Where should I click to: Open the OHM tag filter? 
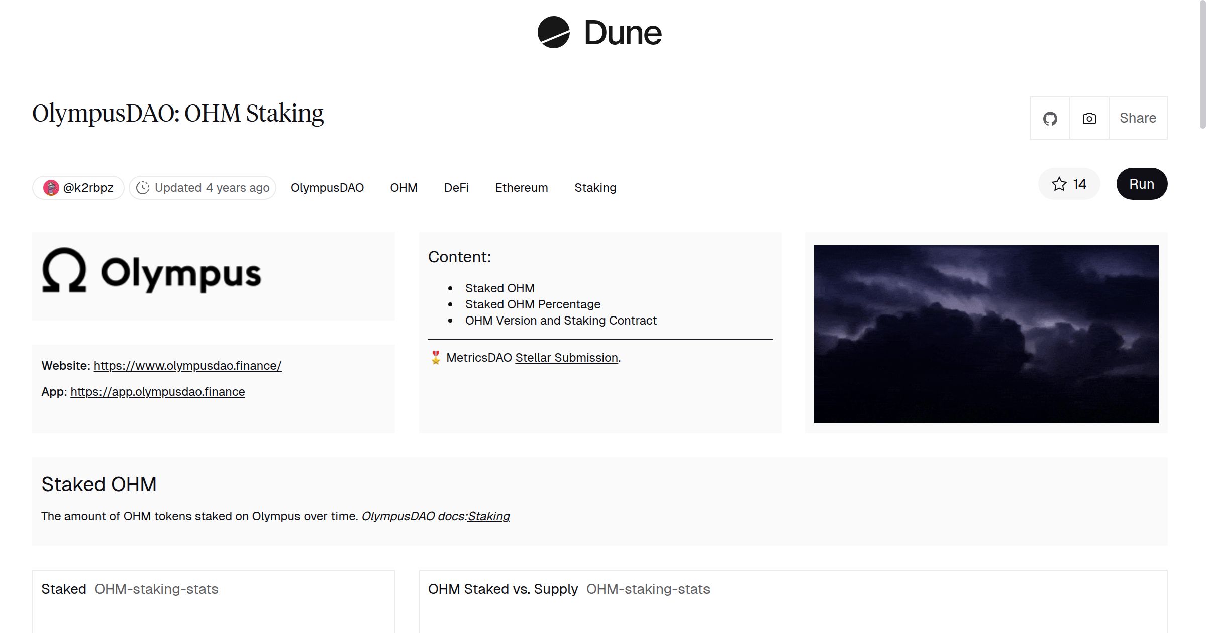click(404, 187)
